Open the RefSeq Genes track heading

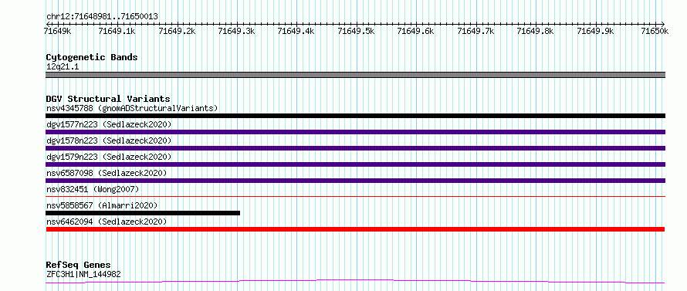point(79,266)
